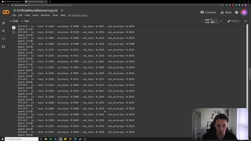Open the code snippets sidebar icon
Viewport: 251px width, 141px height.
click(x=4, y=39)
